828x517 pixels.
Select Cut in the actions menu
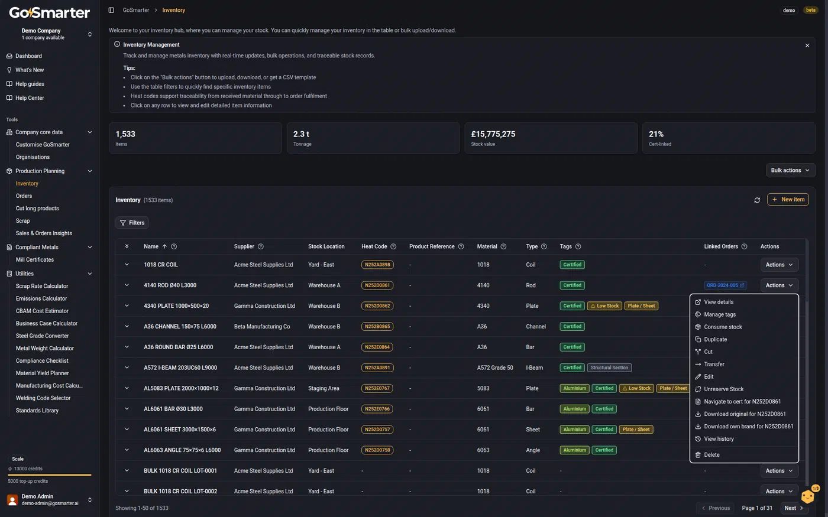click(x=744, y=352)
